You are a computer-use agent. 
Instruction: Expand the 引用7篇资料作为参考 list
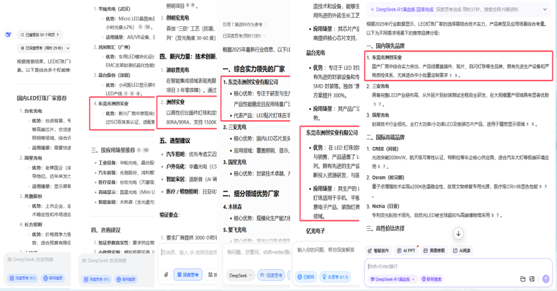(x=244, y=24)
